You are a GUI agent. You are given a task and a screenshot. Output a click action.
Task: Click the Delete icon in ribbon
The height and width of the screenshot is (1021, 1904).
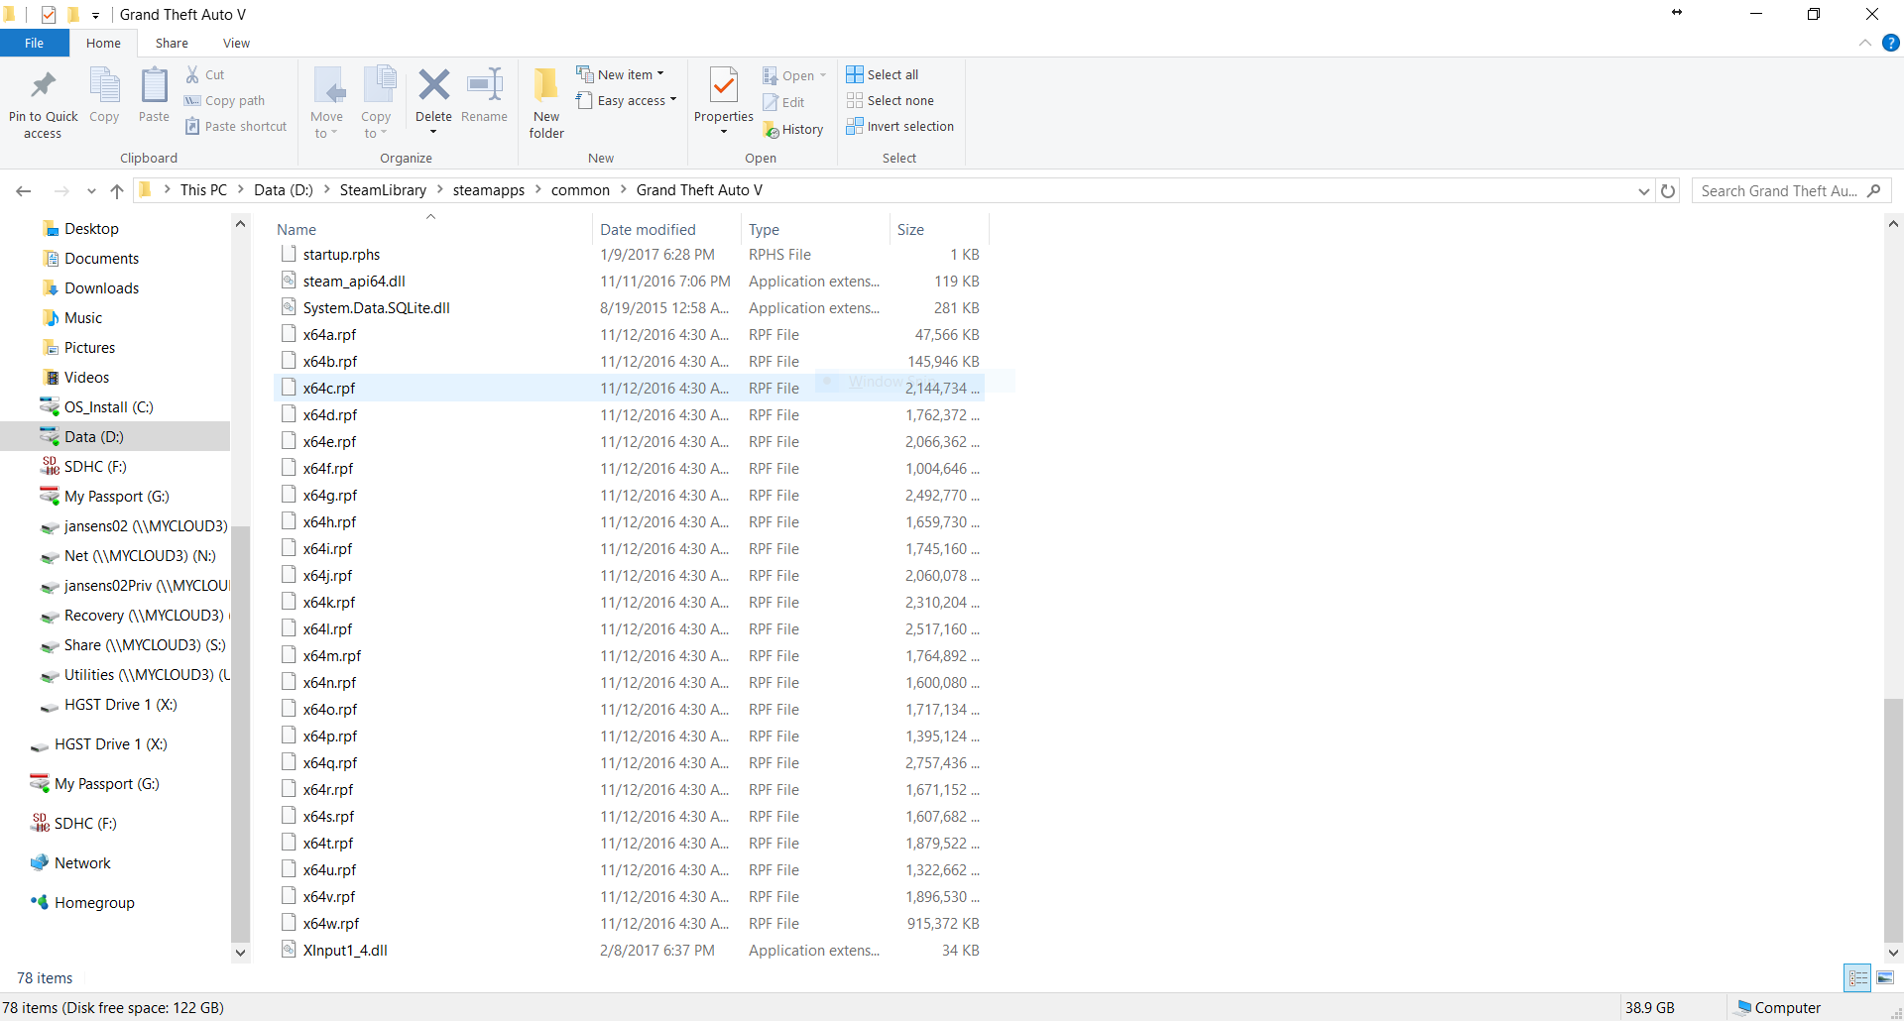433,86
